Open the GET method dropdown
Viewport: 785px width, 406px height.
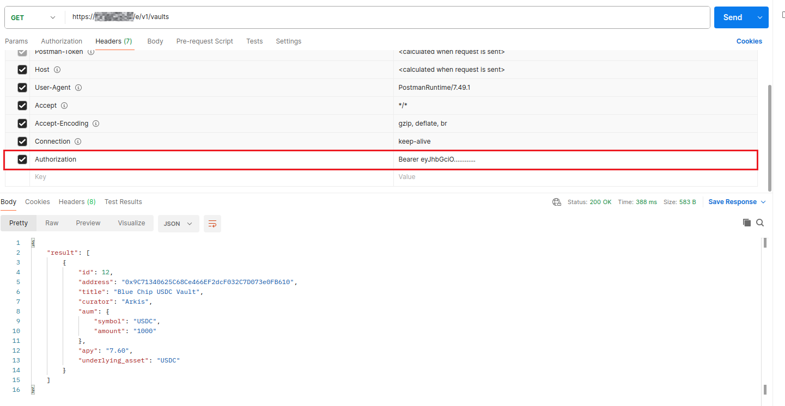(33, 17)
